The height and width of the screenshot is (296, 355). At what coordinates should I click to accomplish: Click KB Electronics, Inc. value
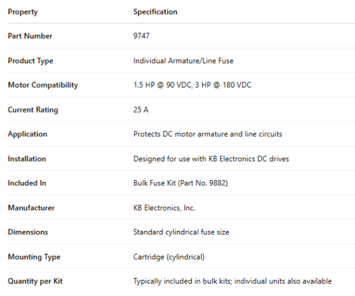point(164,208)
